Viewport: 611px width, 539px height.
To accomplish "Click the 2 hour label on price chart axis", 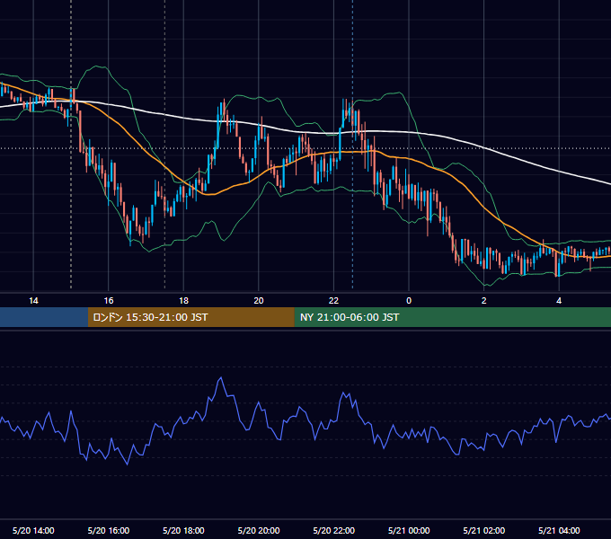I will [484, 301].
